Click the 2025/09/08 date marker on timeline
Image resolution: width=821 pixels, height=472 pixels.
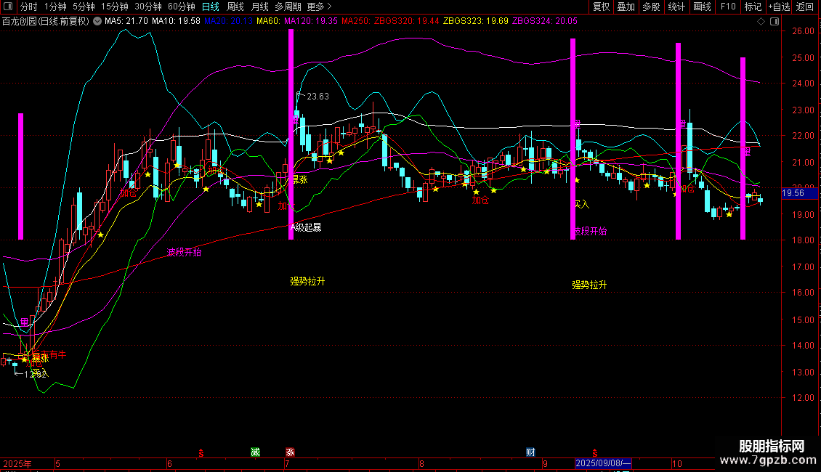click(x=603, y=463)
